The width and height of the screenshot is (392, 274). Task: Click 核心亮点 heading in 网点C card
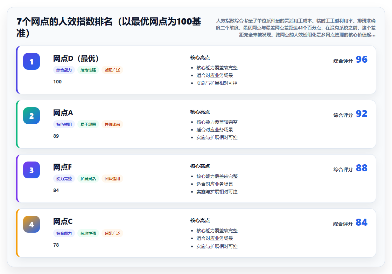pyautogui.click(x=200, y=220)
